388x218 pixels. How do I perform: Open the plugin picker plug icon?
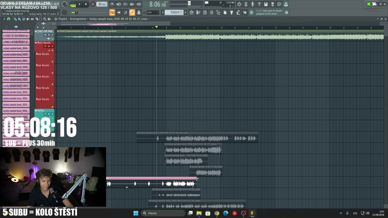tap(232, 12)
